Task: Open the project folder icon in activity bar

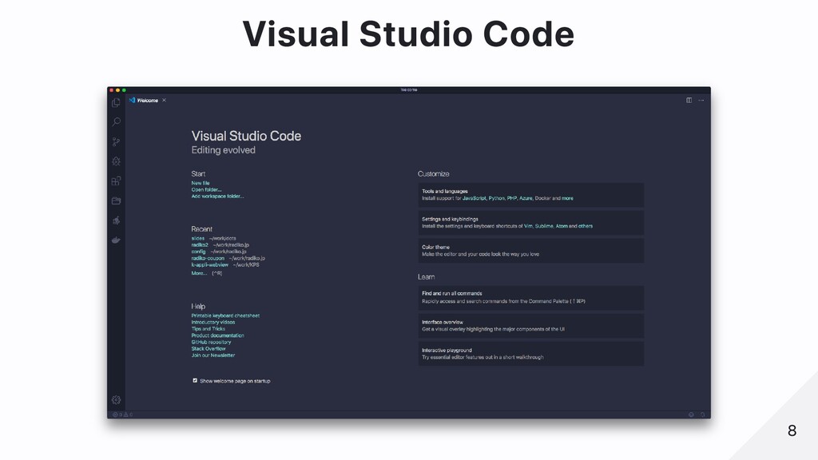Action: [116, 200]
